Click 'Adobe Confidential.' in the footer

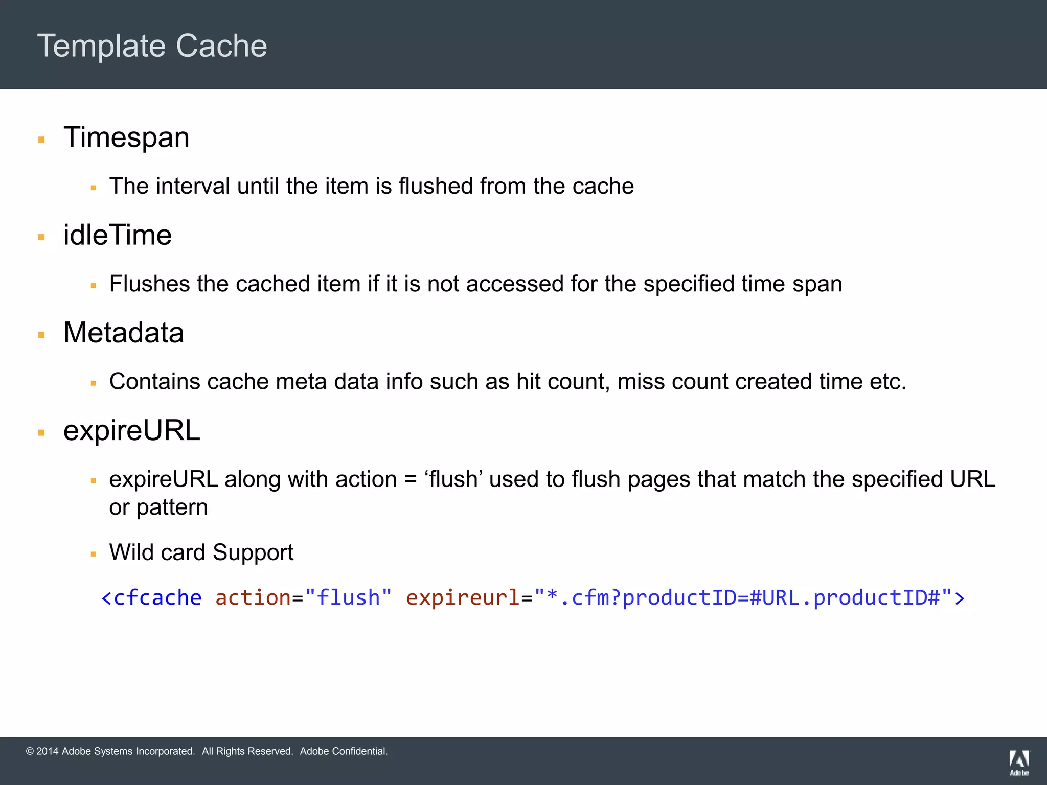(x=344, y=751)
